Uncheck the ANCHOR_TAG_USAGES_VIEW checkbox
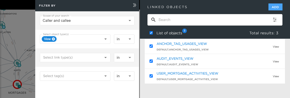The image size is (290, 98). 151,46
